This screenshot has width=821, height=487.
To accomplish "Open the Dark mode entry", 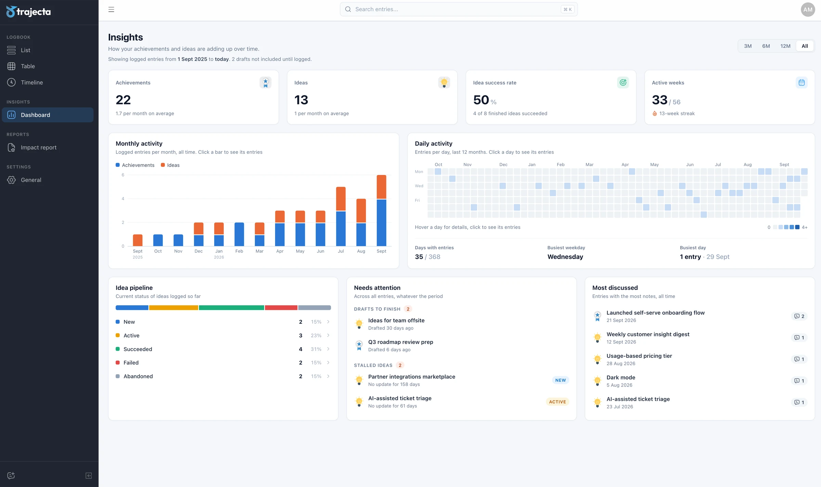I will pos(700,381).
